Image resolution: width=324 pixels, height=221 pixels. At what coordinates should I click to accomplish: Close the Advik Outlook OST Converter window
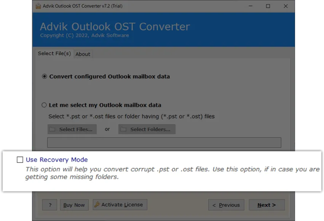pyautogui.click(x=286, y=6)
